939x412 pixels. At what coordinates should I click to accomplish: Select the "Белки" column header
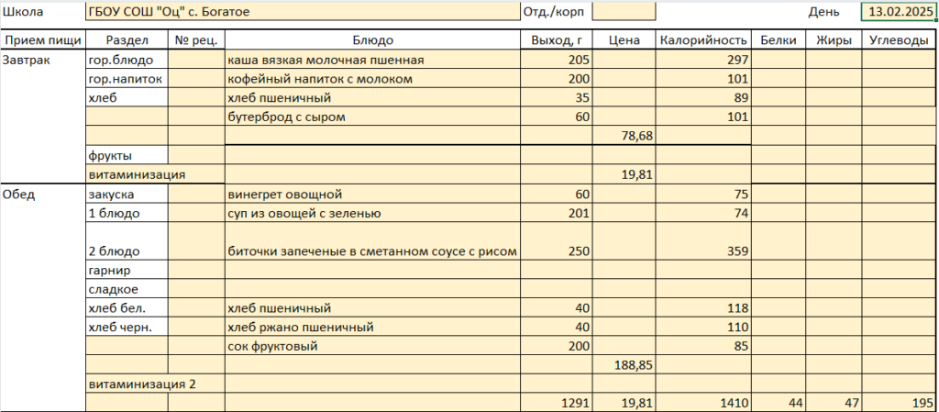click(x=779, y=40)
